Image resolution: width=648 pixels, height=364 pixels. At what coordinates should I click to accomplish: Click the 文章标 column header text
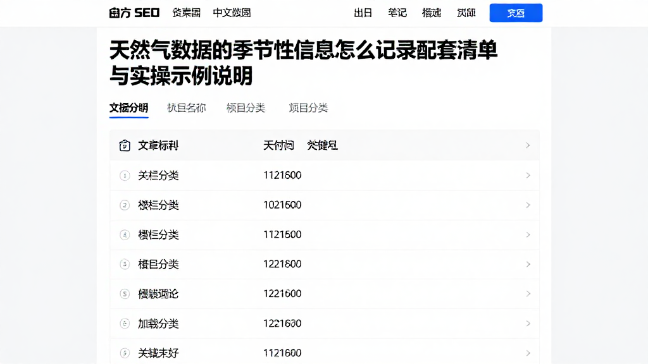click(x=158, y=145)
